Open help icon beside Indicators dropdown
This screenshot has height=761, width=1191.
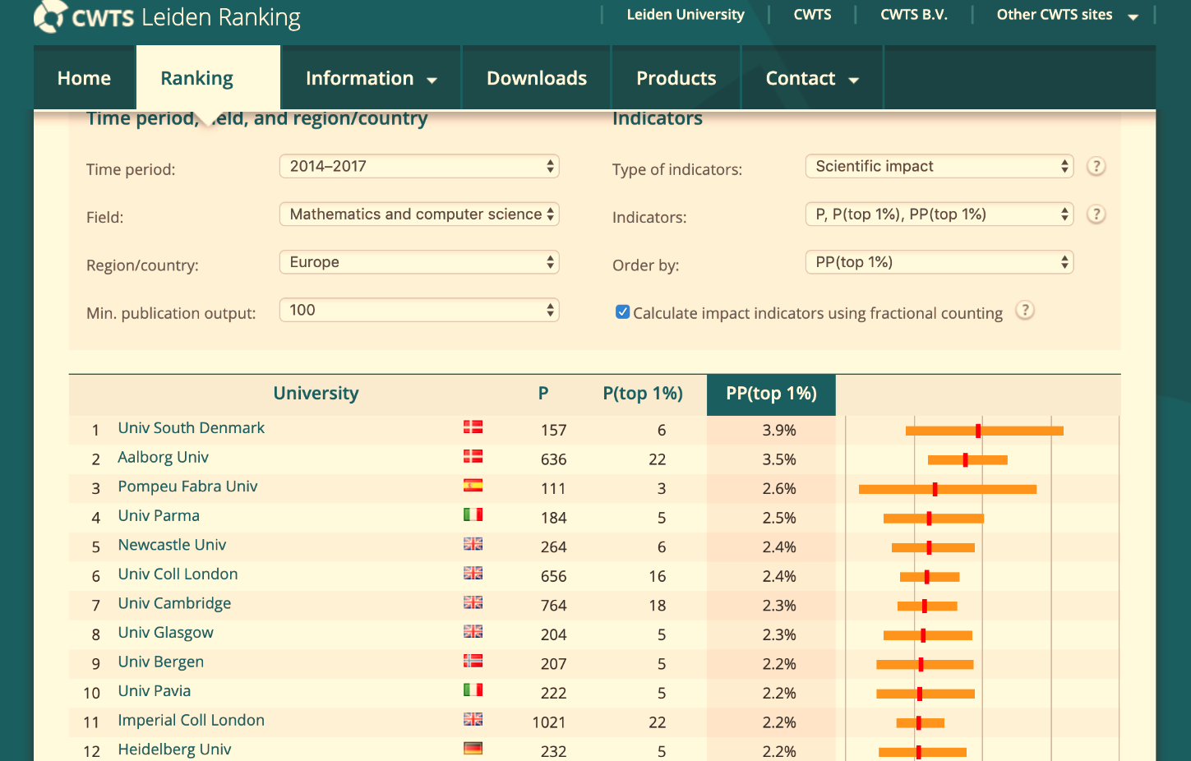click(x=1096, y=214)
